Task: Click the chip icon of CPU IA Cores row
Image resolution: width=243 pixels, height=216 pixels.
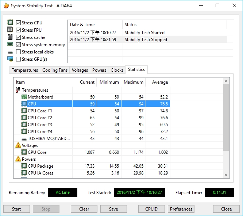Action: coord(24,173)
